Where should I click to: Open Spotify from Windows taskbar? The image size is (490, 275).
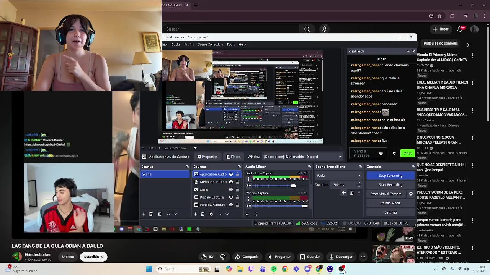274,269
